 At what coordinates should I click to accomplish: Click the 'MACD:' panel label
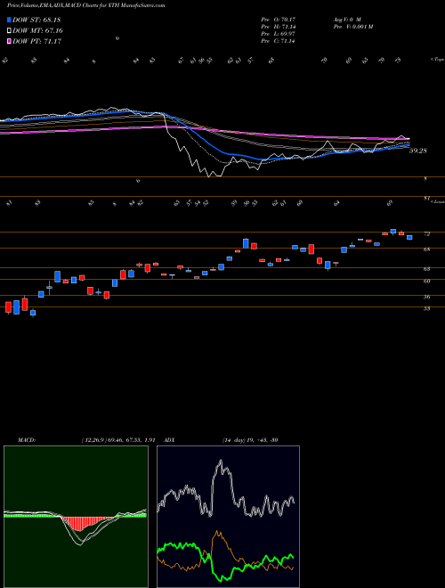[27, 440]
